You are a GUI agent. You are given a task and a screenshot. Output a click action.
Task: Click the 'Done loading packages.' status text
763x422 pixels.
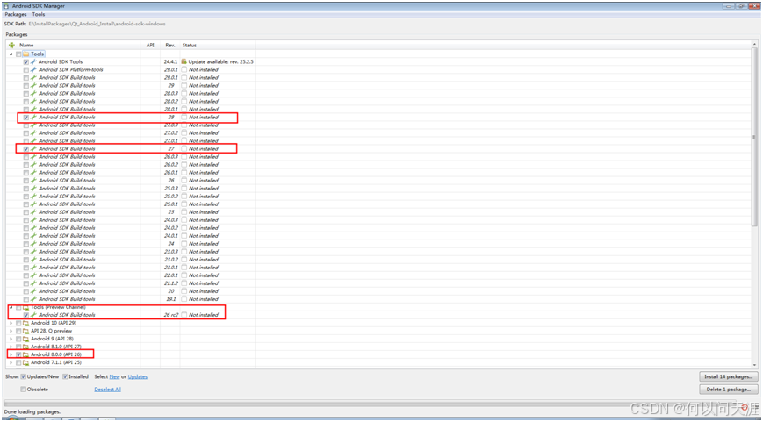(32, 411)
